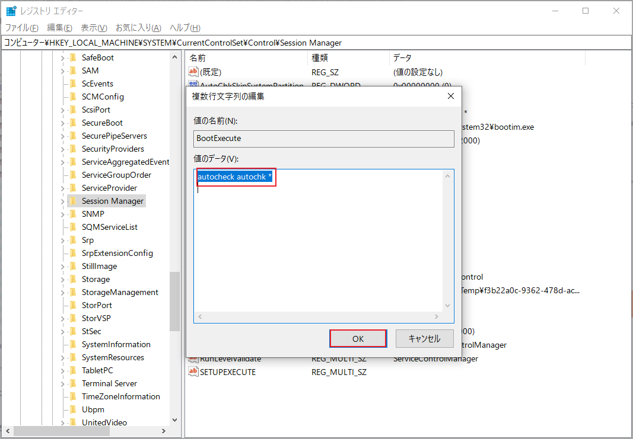Click the SNMP folder icon

[74, 214]
